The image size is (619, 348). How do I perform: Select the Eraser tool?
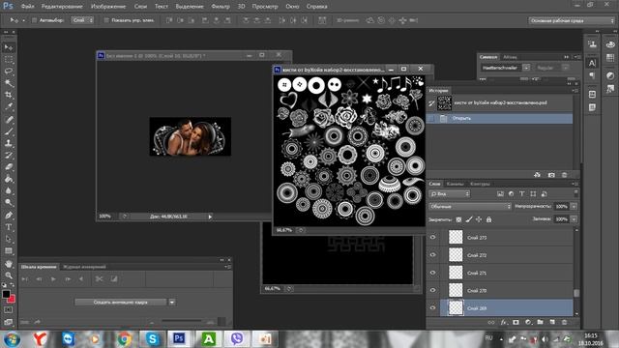[x=9, y=167]
